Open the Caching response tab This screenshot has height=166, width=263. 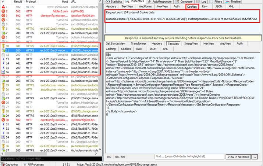[111, 49]
